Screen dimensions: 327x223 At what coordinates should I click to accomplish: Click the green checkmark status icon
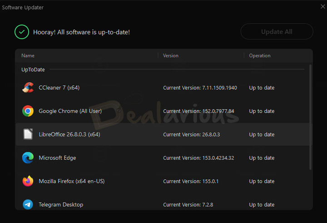(22, 32)
